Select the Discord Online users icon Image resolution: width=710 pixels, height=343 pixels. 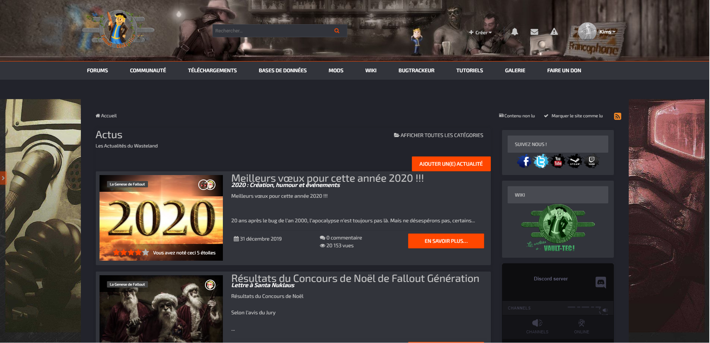581,323
